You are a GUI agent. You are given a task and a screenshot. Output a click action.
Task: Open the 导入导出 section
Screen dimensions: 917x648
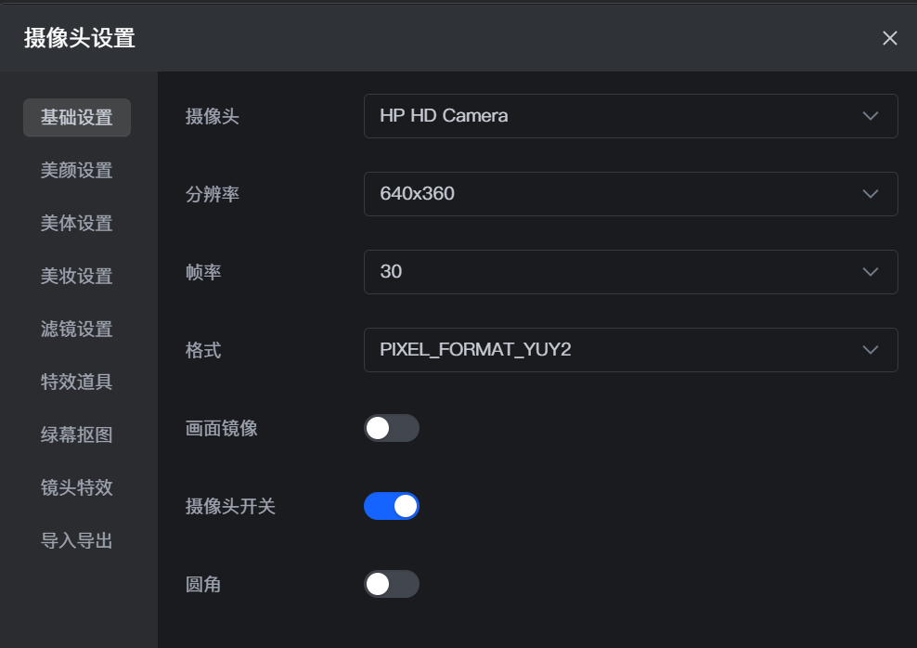pyautogui.click(x=77, y=541)
